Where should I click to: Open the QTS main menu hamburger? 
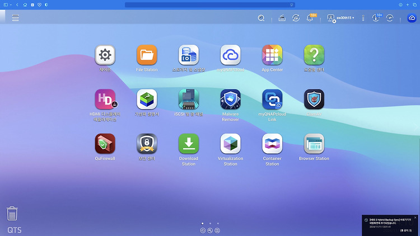tap(15, 18)
